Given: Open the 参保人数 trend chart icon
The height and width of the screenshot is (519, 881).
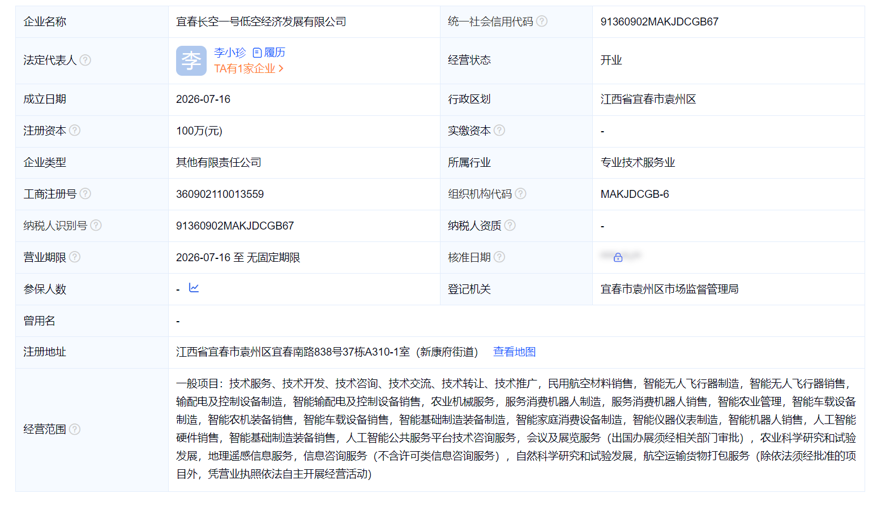Looking at the screenshot, I should pos(194,288).
